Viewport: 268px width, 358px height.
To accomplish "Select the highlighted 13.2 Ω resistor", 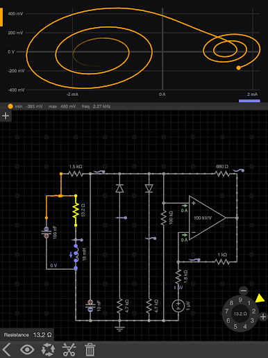I will (76, 211).
